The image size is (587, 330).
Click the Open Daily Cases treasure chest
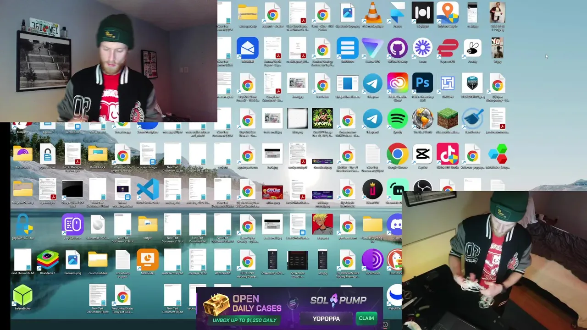(216, 304)
